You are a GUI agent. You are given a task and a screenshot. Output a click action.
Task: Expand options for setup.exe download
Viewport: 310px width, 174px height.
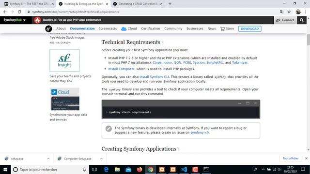(x=48, y=159)
